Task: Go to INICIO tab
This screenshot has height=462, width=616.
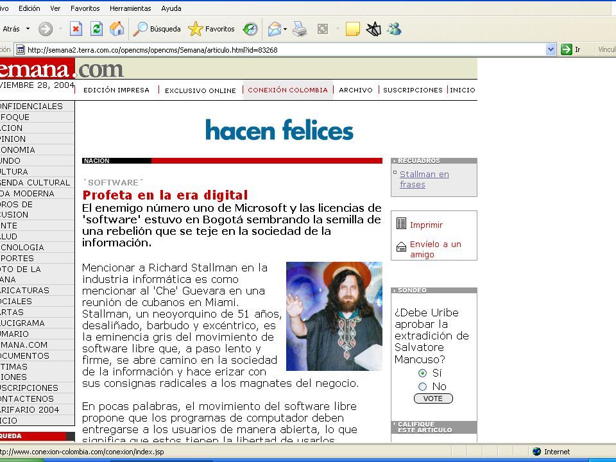Action: 463,90
